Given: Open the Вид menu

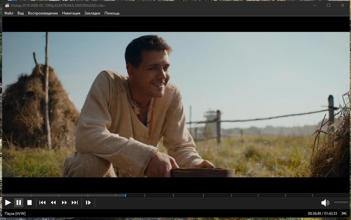Looking at the screenshot, I should (21, 13).
